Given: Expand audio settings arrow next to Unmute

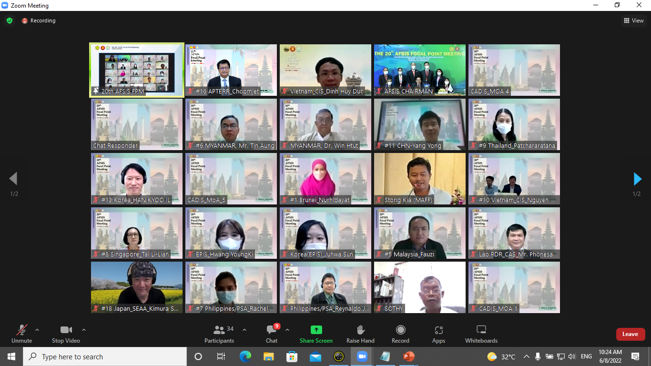Looking at the screenshot, I should pos(37,330).
